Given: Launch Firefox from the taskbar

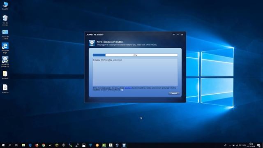Looking at the screenshot, I should [37, 145].
